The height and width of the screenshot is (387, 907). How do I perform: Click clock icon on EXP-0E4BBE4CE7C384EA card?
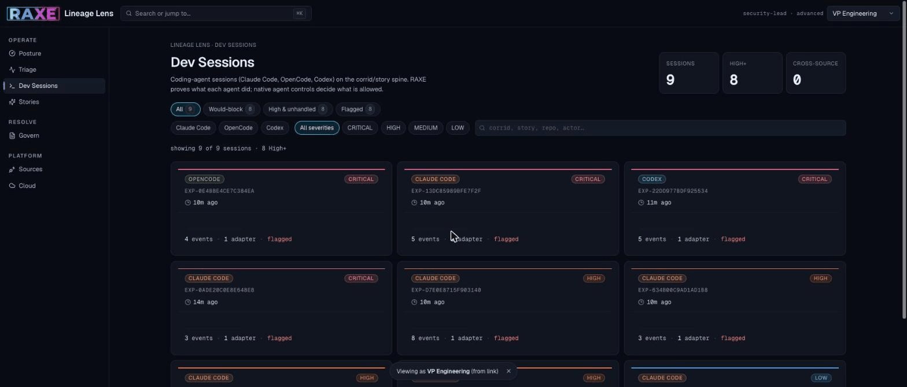click(x=187, y=202)
